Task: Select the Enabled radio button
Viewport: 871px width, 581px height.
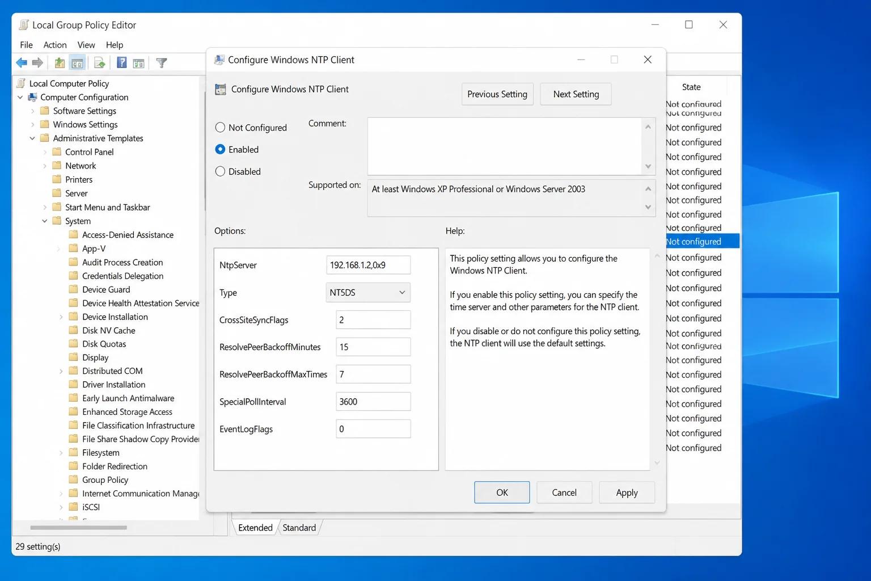Action: tap(220, 149)
